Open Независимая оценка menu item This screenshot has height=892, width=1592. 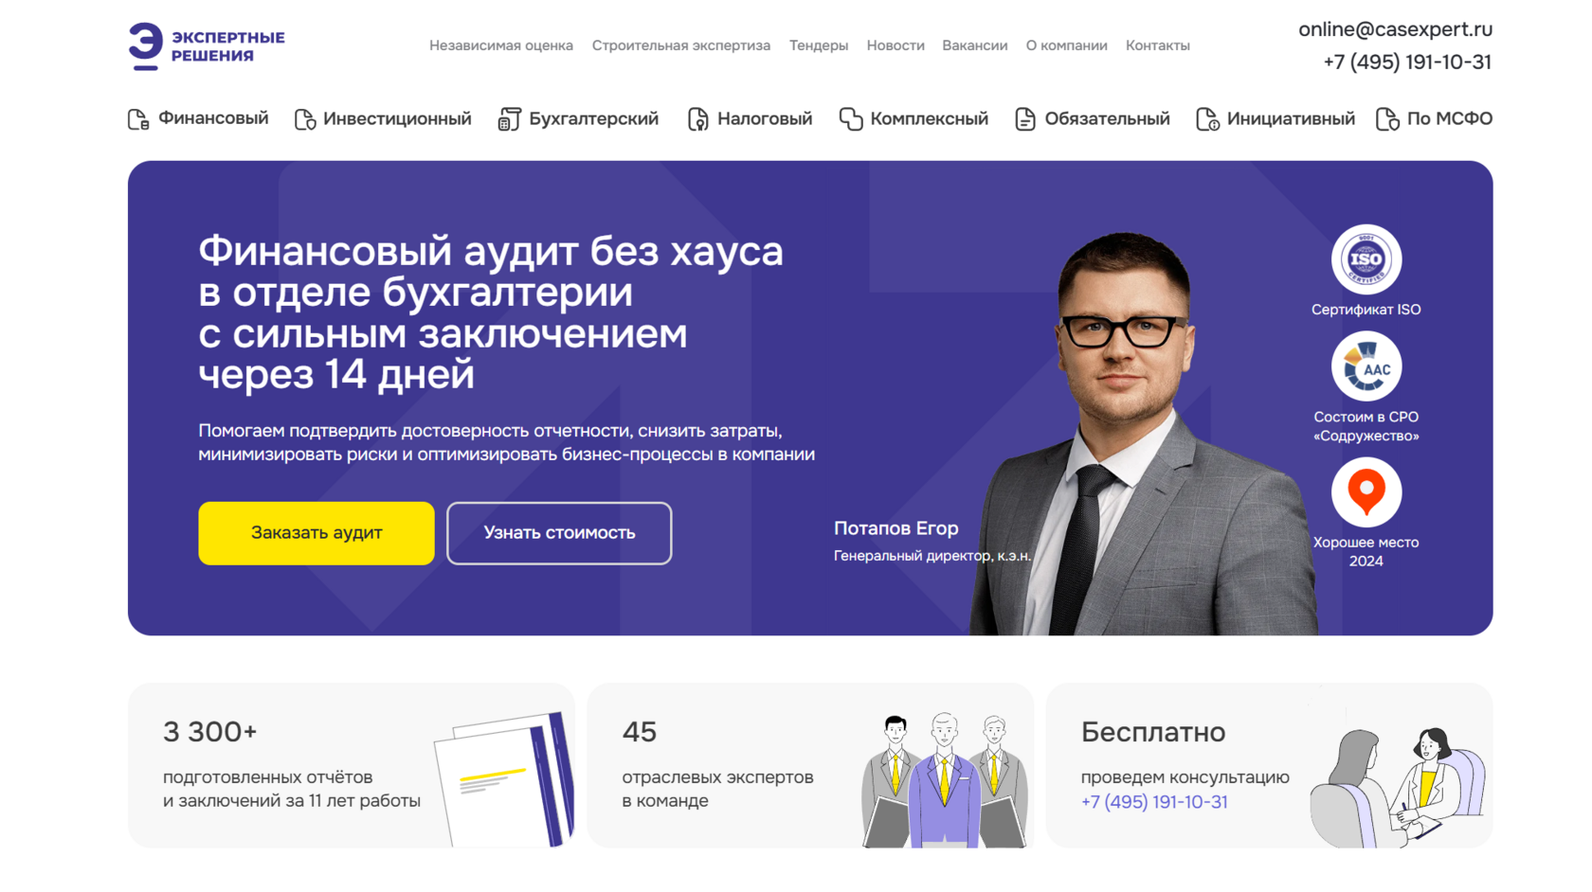[x=500, y=45]
